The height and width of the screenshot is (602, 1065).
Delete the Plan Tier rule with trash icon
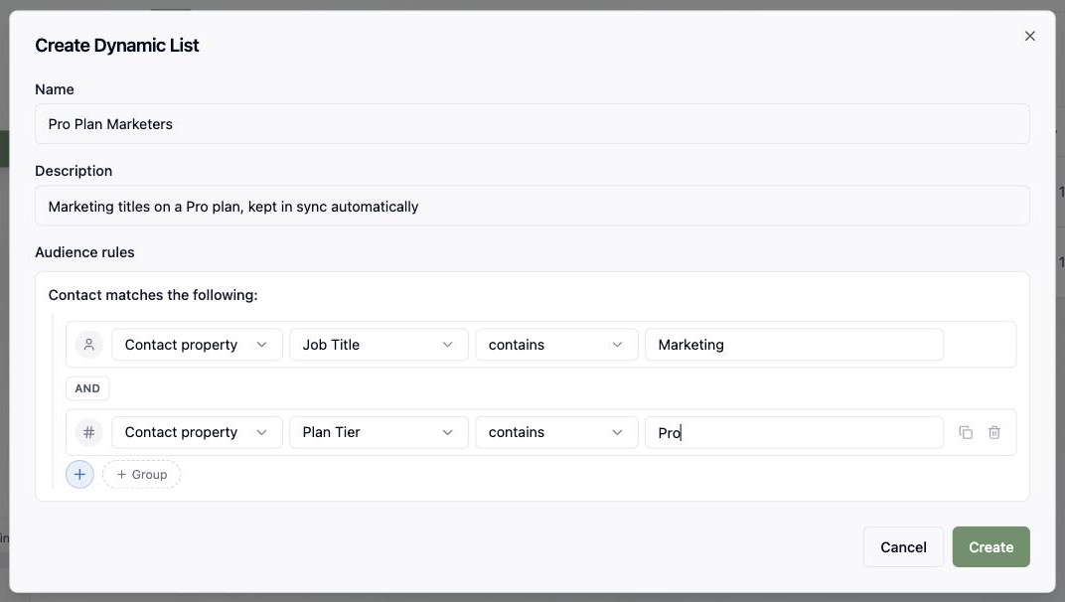coord(994,433)
